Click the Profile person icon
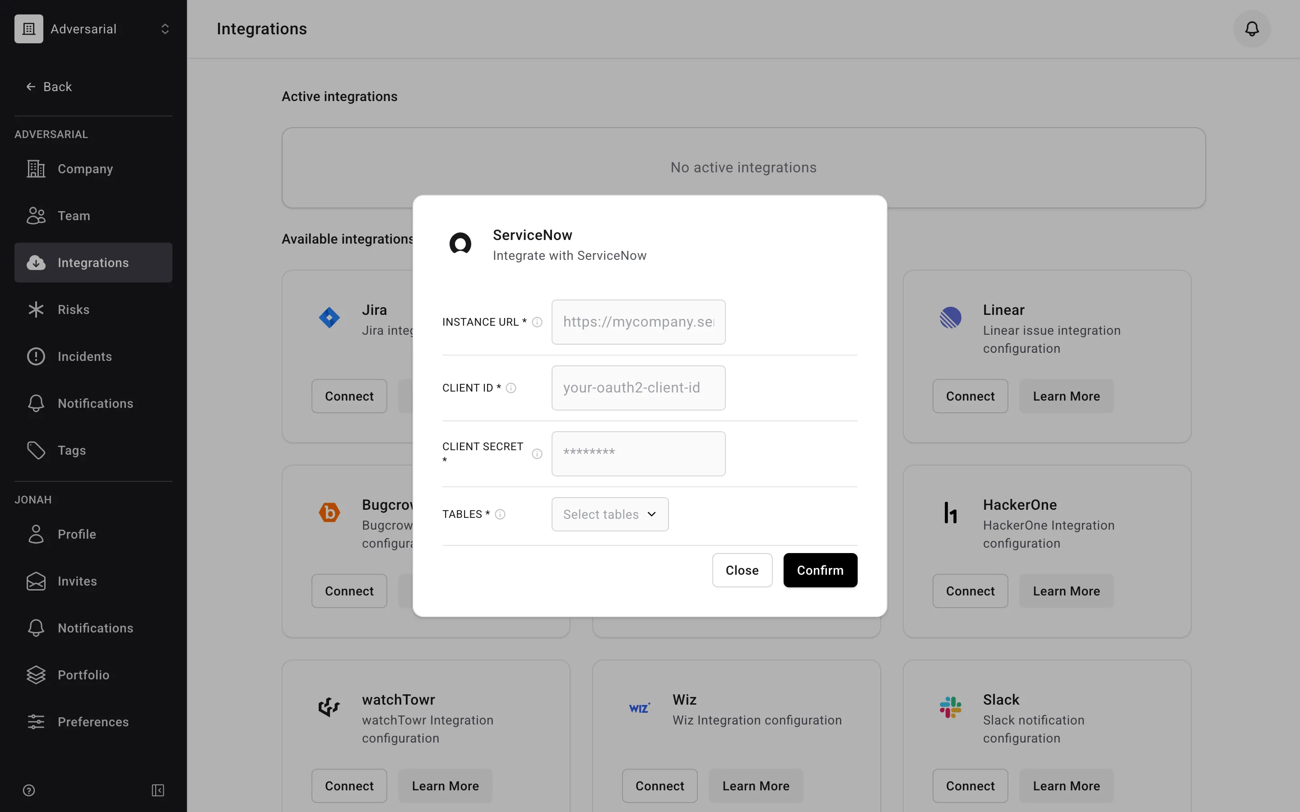The width and height of the screenshot is (1300, 812). pos(36,535)
